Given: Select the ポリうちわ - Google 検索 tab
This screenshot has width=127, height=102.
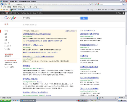Looking at the screenshot, I should click(25, 10).
